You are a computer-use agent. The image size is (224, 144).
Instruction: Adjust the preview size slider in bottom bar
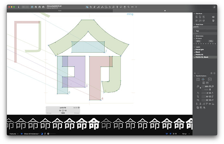(48, 134)
